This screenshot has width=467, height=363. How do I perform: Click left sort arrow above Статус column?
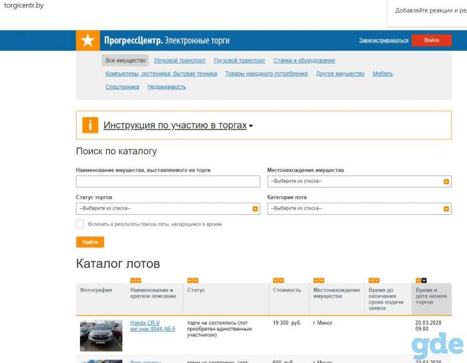pyautogui.click(x=190, y=280)
